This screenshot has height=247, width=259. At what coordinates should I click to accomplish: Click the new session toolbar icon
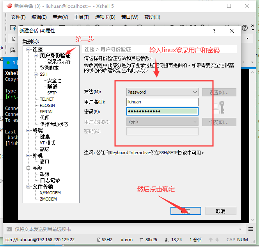[13, 28]
